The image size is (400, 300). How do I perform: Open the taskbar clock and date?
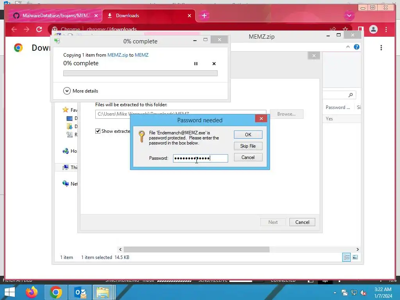click(x=383, y=293)
